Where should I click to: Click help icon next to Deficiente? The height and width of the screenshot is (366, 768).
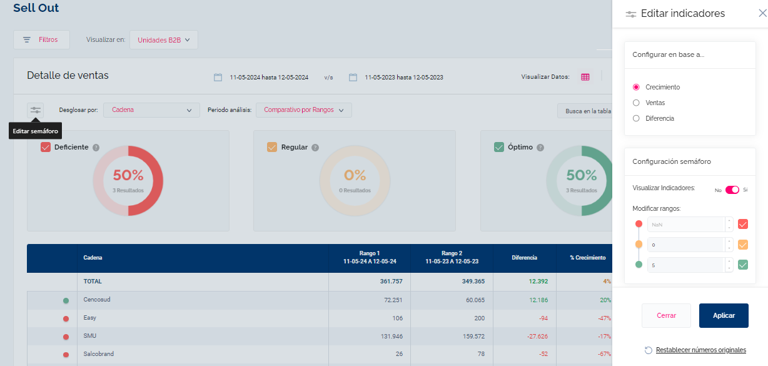coord(96,148)
